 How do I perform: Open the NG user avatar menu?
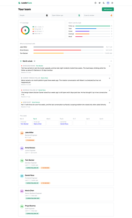pos(108,3)
